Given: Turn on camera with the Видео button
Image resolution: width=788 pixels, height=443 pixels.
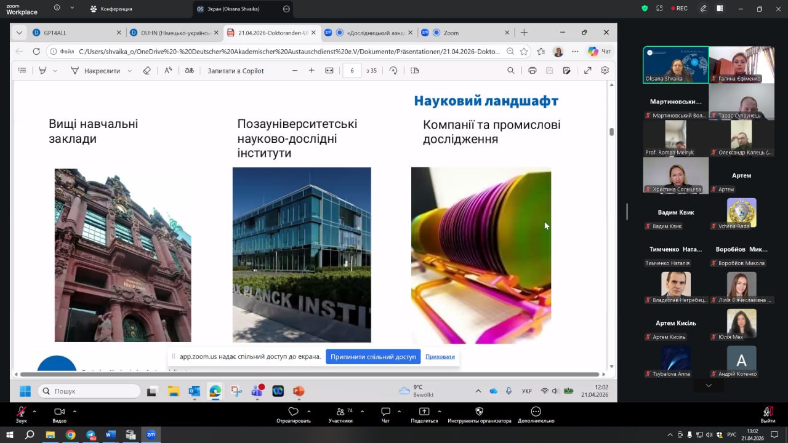Looking at the screenshot, I should click(x=59, y=412).
